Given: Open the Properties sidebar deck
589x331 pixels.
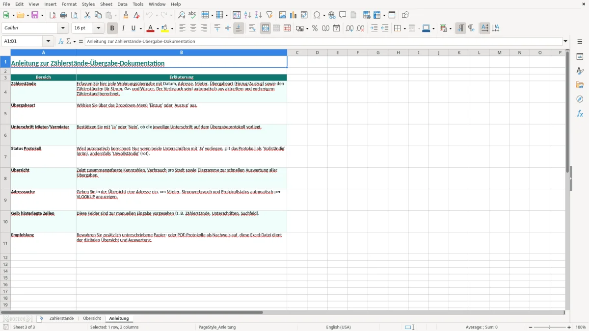Looking at the screenshot, I should [580, 57].
